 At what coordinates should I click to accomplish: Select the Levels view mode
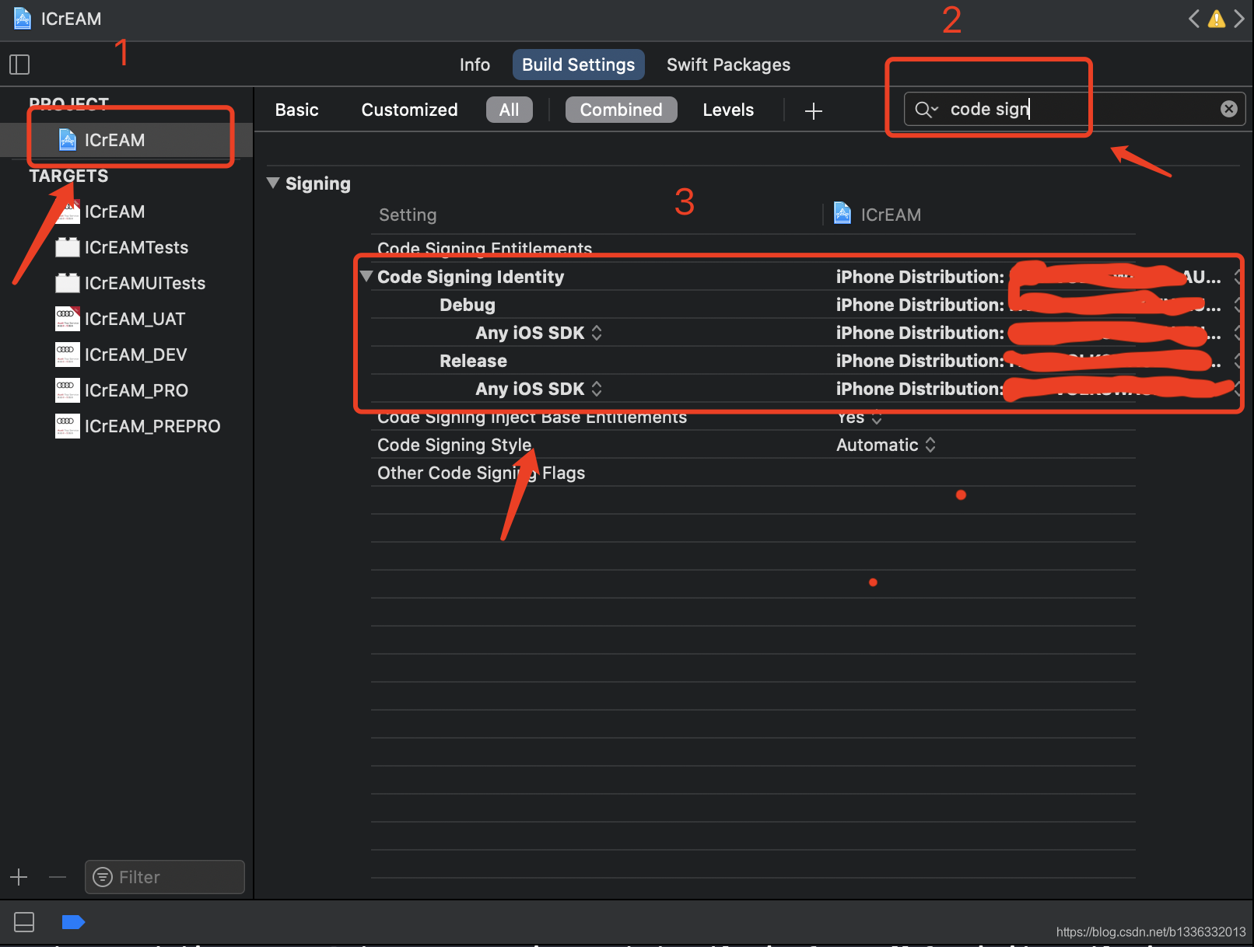tap(728, 110)
